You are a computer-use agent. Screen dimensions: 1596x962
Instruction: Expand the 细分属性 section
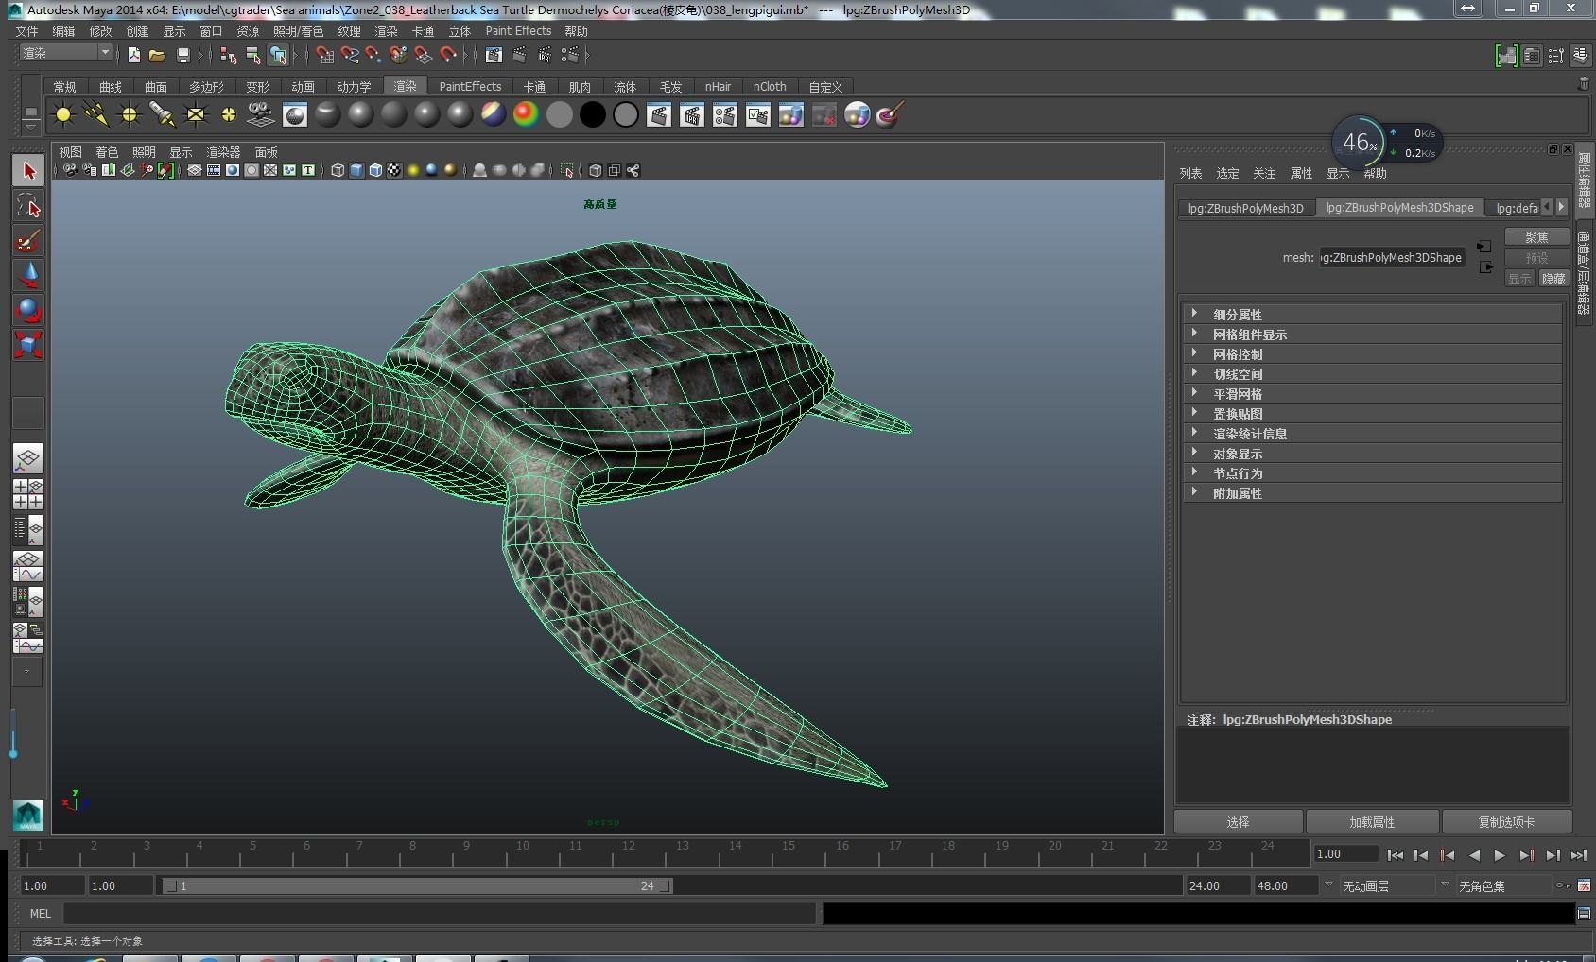click(x=1372, y=315)
